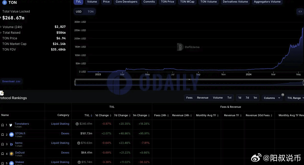Switch to the Core Developers chart tab
304x165 pixels.
click(126, 2)
